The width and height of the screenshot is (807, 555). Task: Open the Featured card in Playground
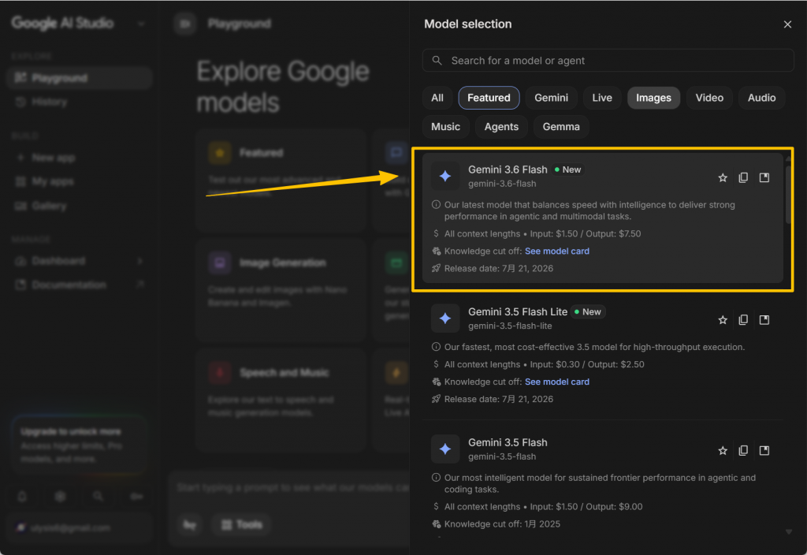pyautogui.click(x=281, y=181)
